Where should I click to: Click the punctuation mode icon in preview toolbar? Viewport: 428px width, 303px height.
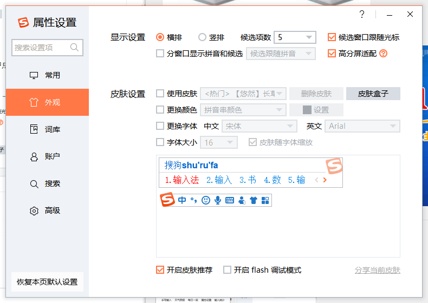click(194, 200)
